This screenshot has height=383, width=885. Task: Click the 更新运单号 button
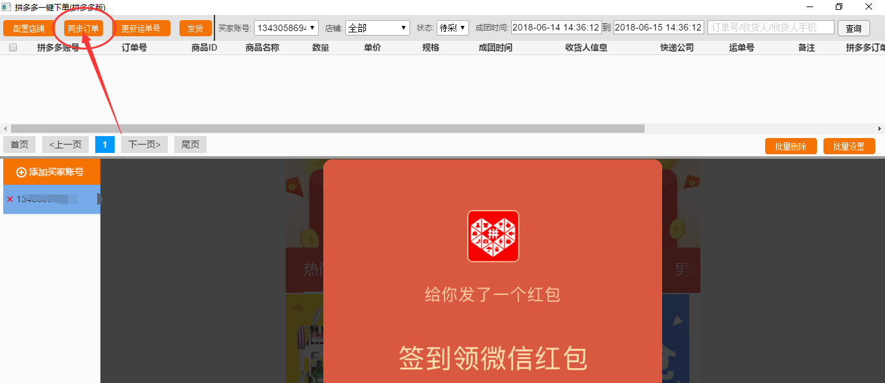click(x=141, y=29)
